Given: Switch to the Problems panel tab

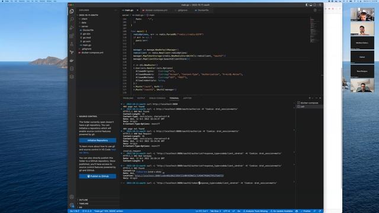Looking at the screenshot, I should click(x=128, y=98).
